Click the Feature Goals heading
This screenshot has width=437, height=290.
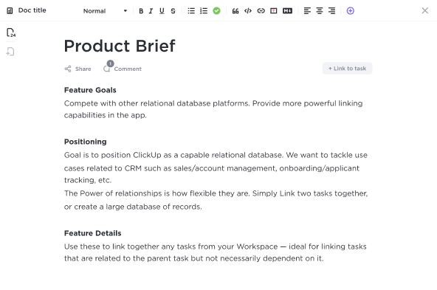[90, 90]
